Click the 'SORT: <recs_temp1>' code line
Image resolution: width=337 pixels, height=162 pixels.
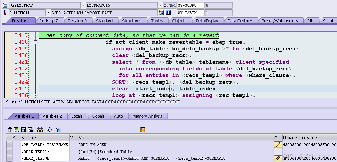pos(175,82)
